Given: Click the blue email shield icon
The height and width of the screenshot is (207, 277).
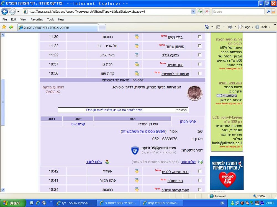Looking at the screenshot, I should tap(135, 150).
